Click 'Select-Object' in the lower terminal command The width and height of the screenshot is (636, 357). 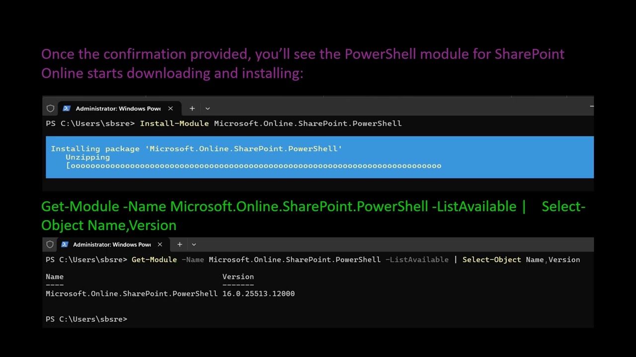(492, 260)
